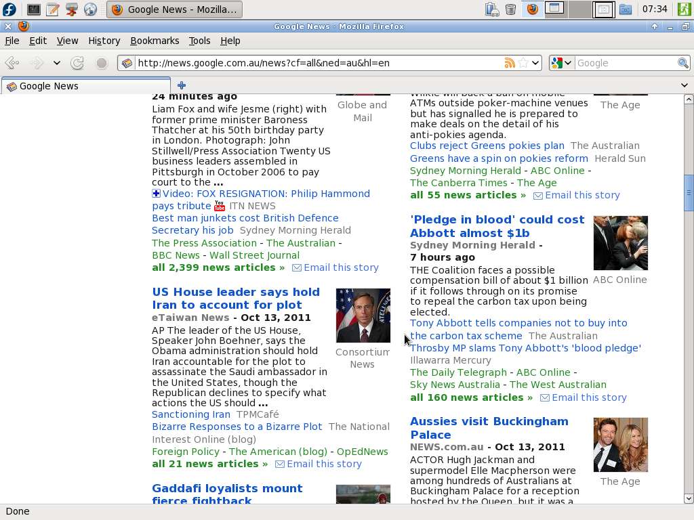Open 'Pledge in blood' Abbott headline

click(x=497, y=226)
